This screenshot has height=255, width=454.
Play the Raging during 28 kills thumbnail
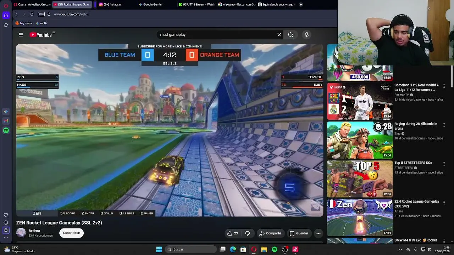[360, 140]
